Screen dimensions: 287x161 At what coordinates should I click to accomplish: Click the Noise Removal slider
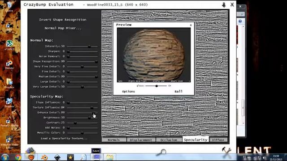pos(82,57)
